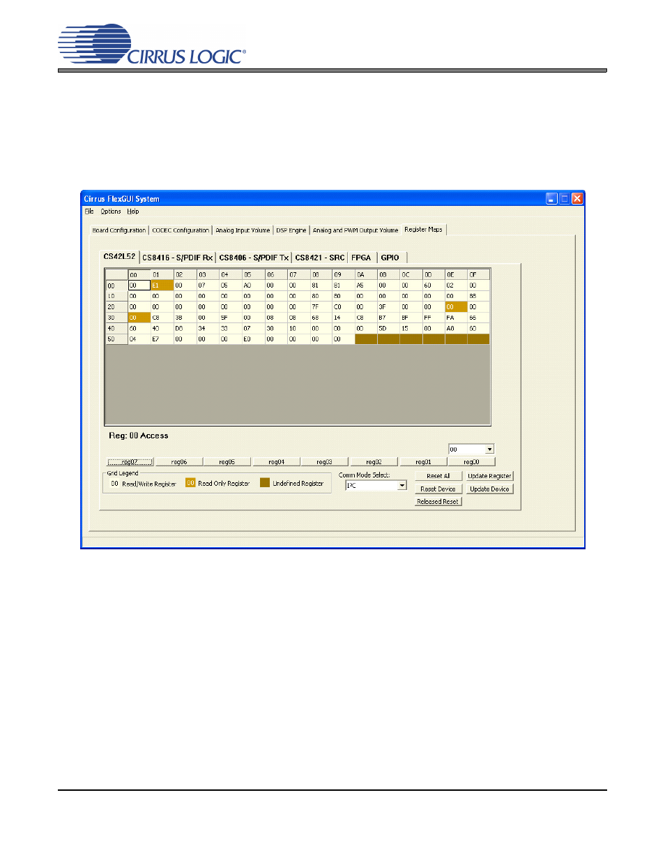Click Read Only Register legend swatch

click(190, 483)
